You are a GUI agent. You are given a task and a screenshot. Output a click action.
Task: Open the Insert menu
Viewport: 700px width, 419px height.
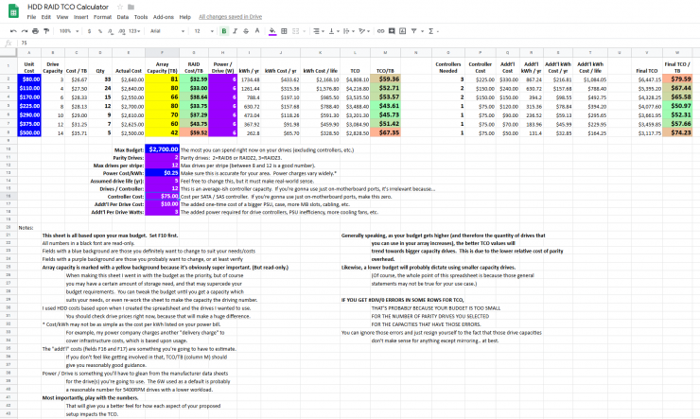80,17
